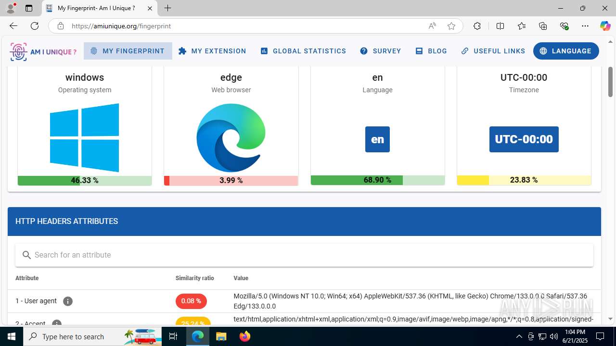616x346 pixels.
Task: Click the search magnifier icon
Action: 27,255
